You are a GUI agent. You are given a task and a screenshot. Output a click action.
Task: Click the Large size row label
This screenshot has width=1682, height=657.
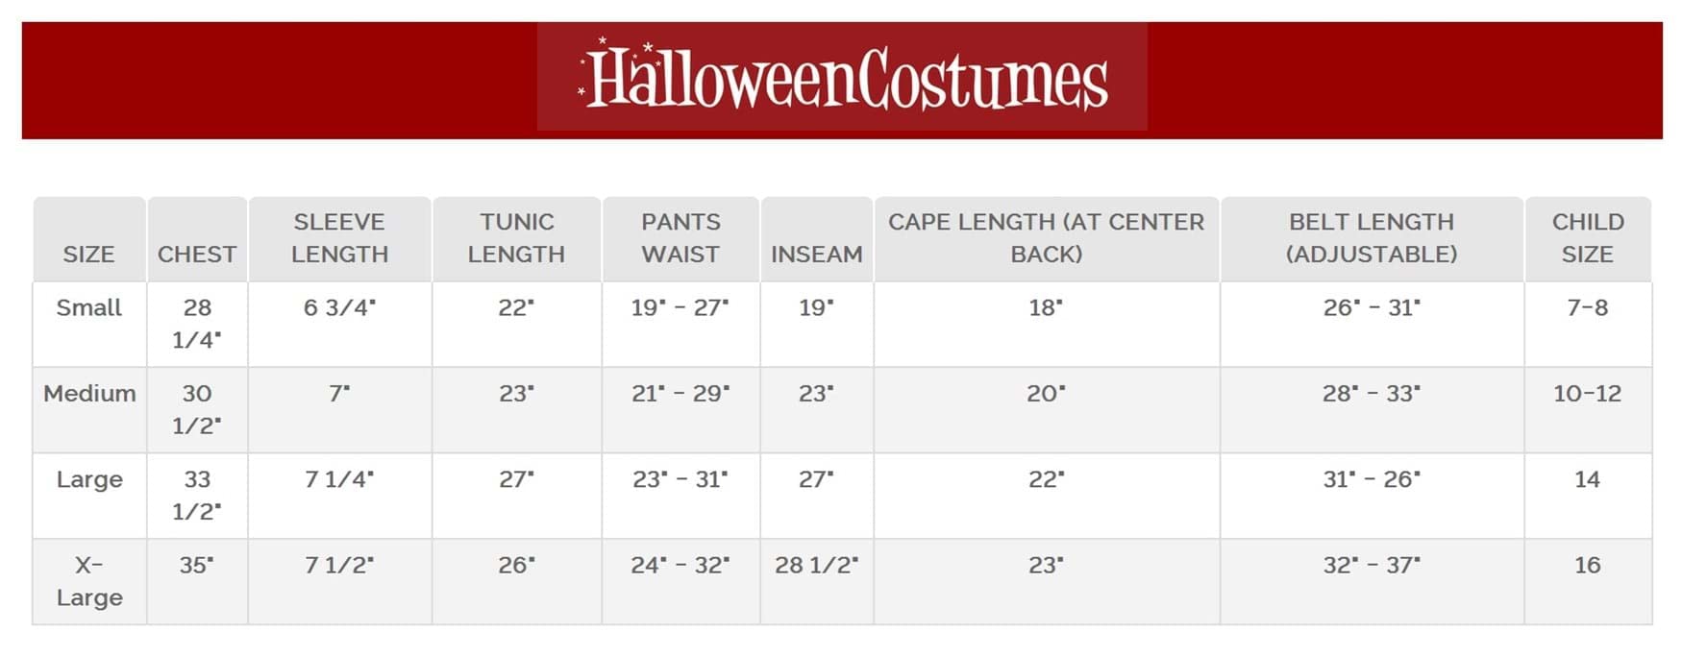tap(89, 479)
